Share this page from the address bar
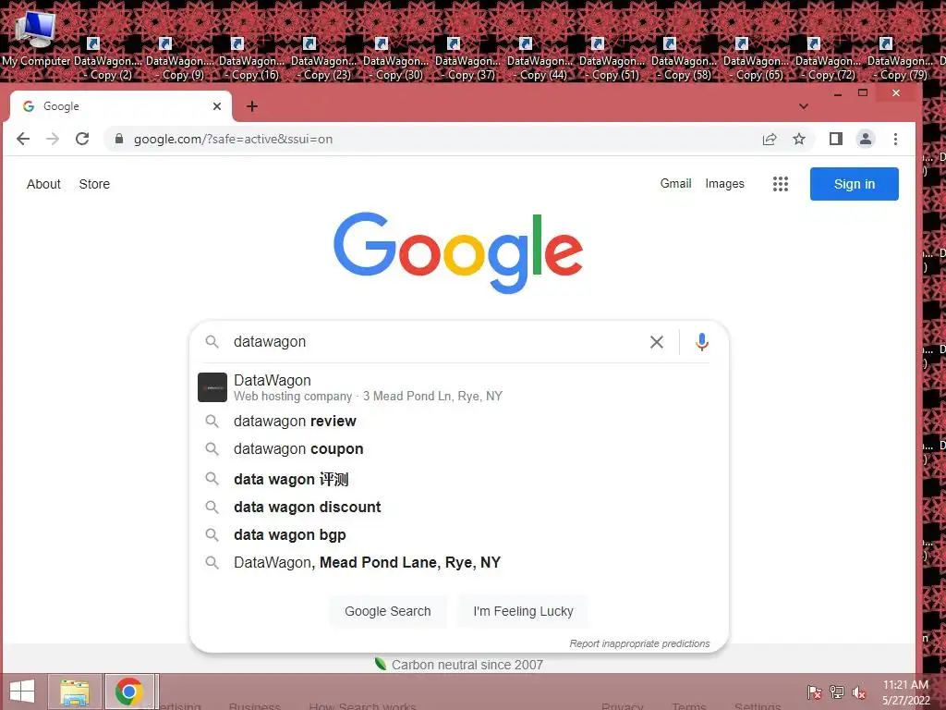 click(770, 140)
